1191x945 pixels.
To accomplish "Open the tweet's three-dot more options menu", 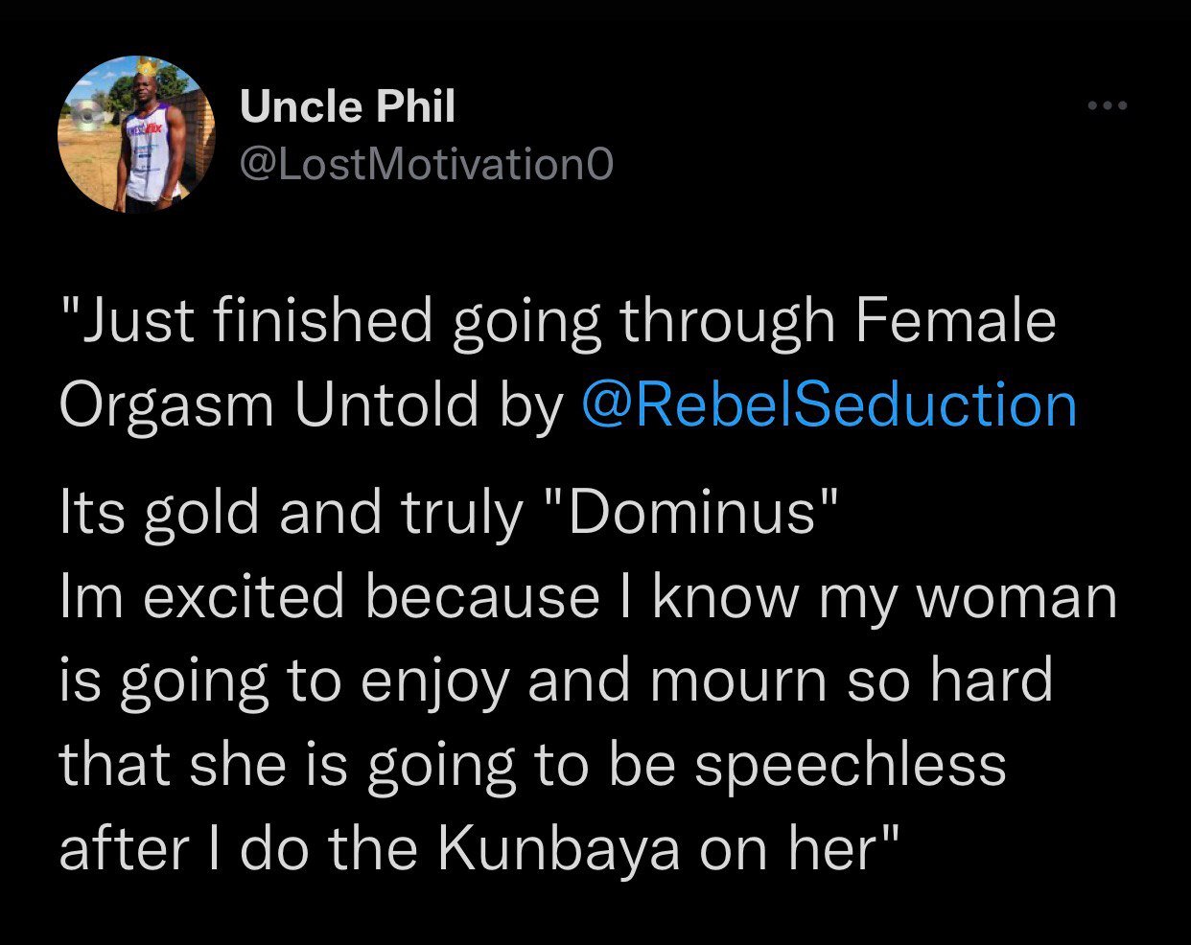I will pos(1109,105).
